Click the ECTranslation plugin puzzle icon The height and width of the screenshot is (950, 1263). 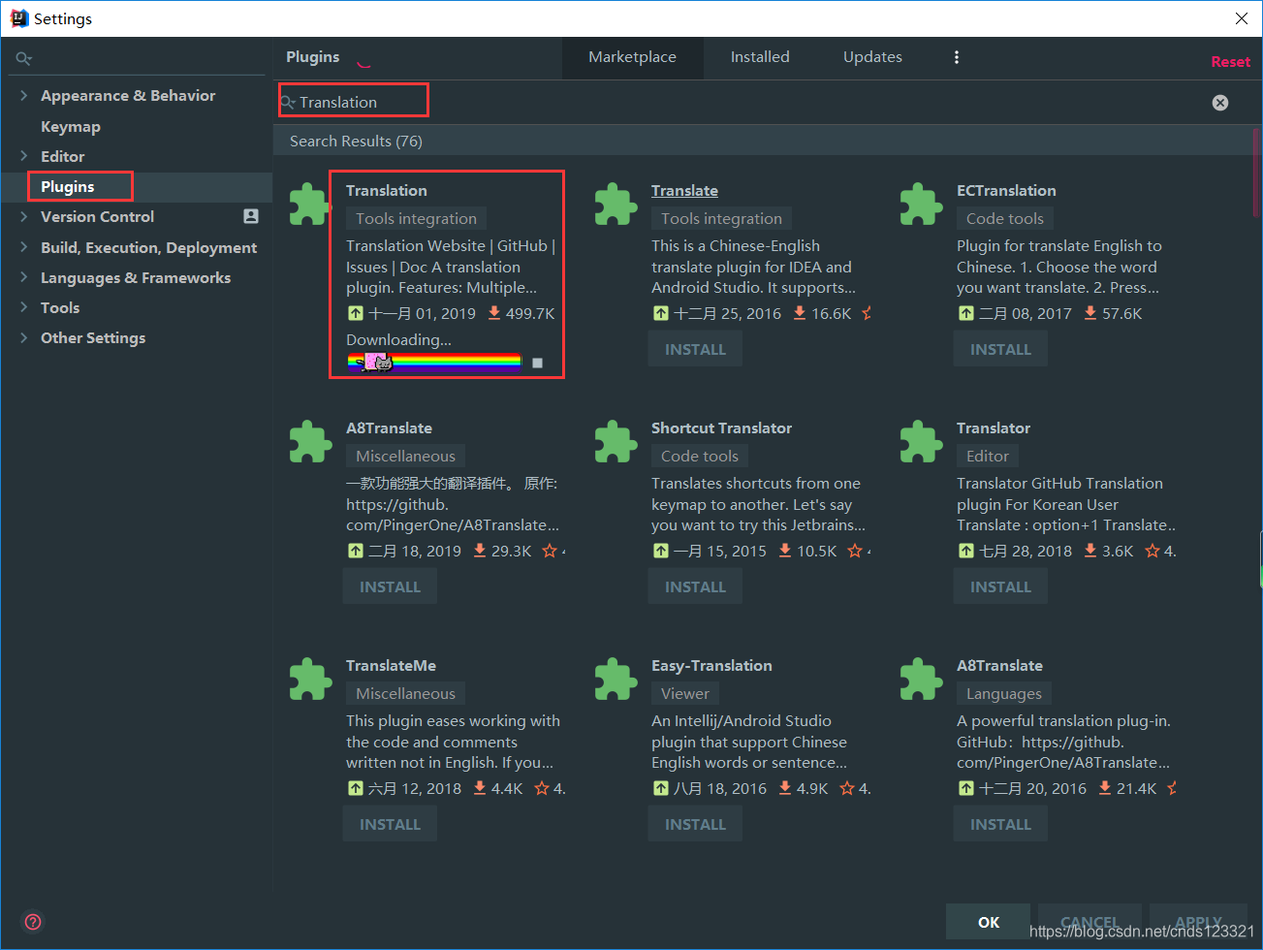click(921, 205)
